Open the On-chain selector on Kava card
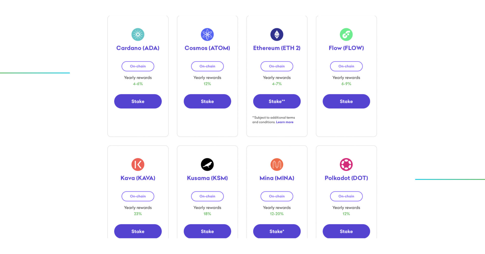The image size is (485, 254). 138,196
